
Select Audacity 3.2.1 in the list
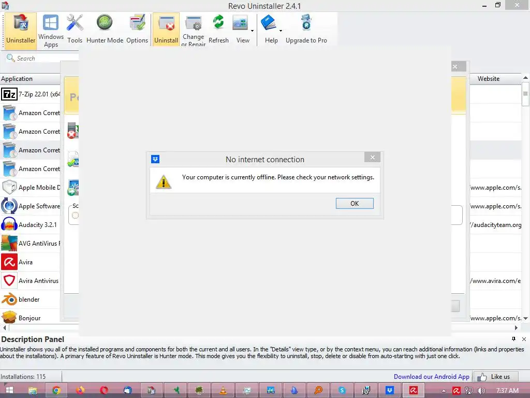point(31,225)
